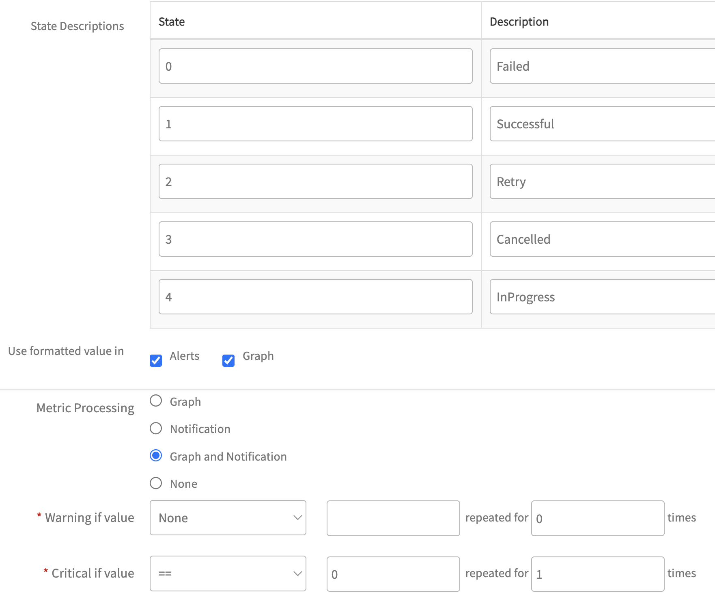Click the State field containing 1
The height and width of the screenshot is (593, 715).
point(316,124)
